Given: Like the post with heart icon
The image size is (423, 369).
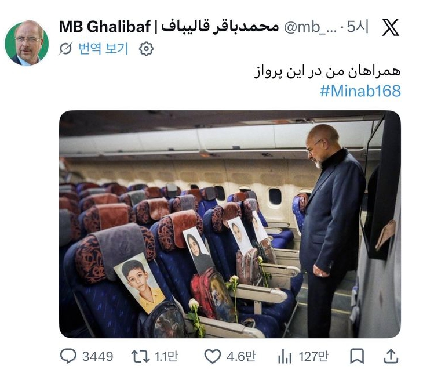Looking at the screenshot, I should coord(212,356).
